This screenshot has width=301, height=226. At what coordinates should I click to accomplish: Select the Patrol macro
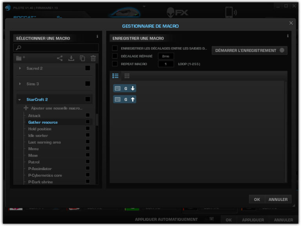pos(34,162)
